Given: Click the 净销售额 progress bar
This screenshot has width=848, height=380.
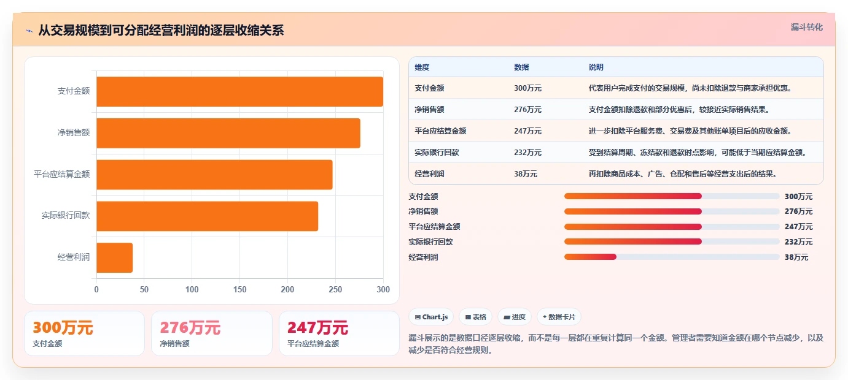Looking at the screenshot, I should coord(672,211).
